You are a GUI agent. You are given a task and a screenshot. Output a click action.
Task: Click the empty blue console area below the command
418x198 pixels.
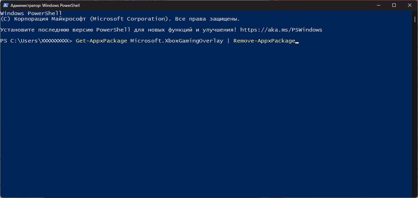point(206,120)
